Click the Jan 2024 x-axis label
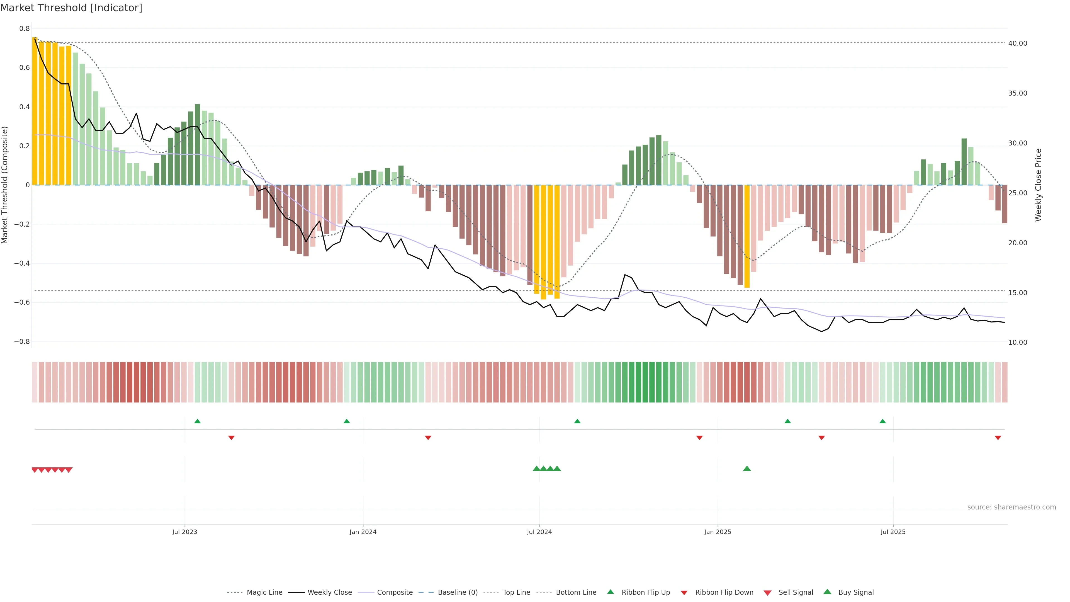1070x602 pixels. pyautogui.click(x=363, y=532)
